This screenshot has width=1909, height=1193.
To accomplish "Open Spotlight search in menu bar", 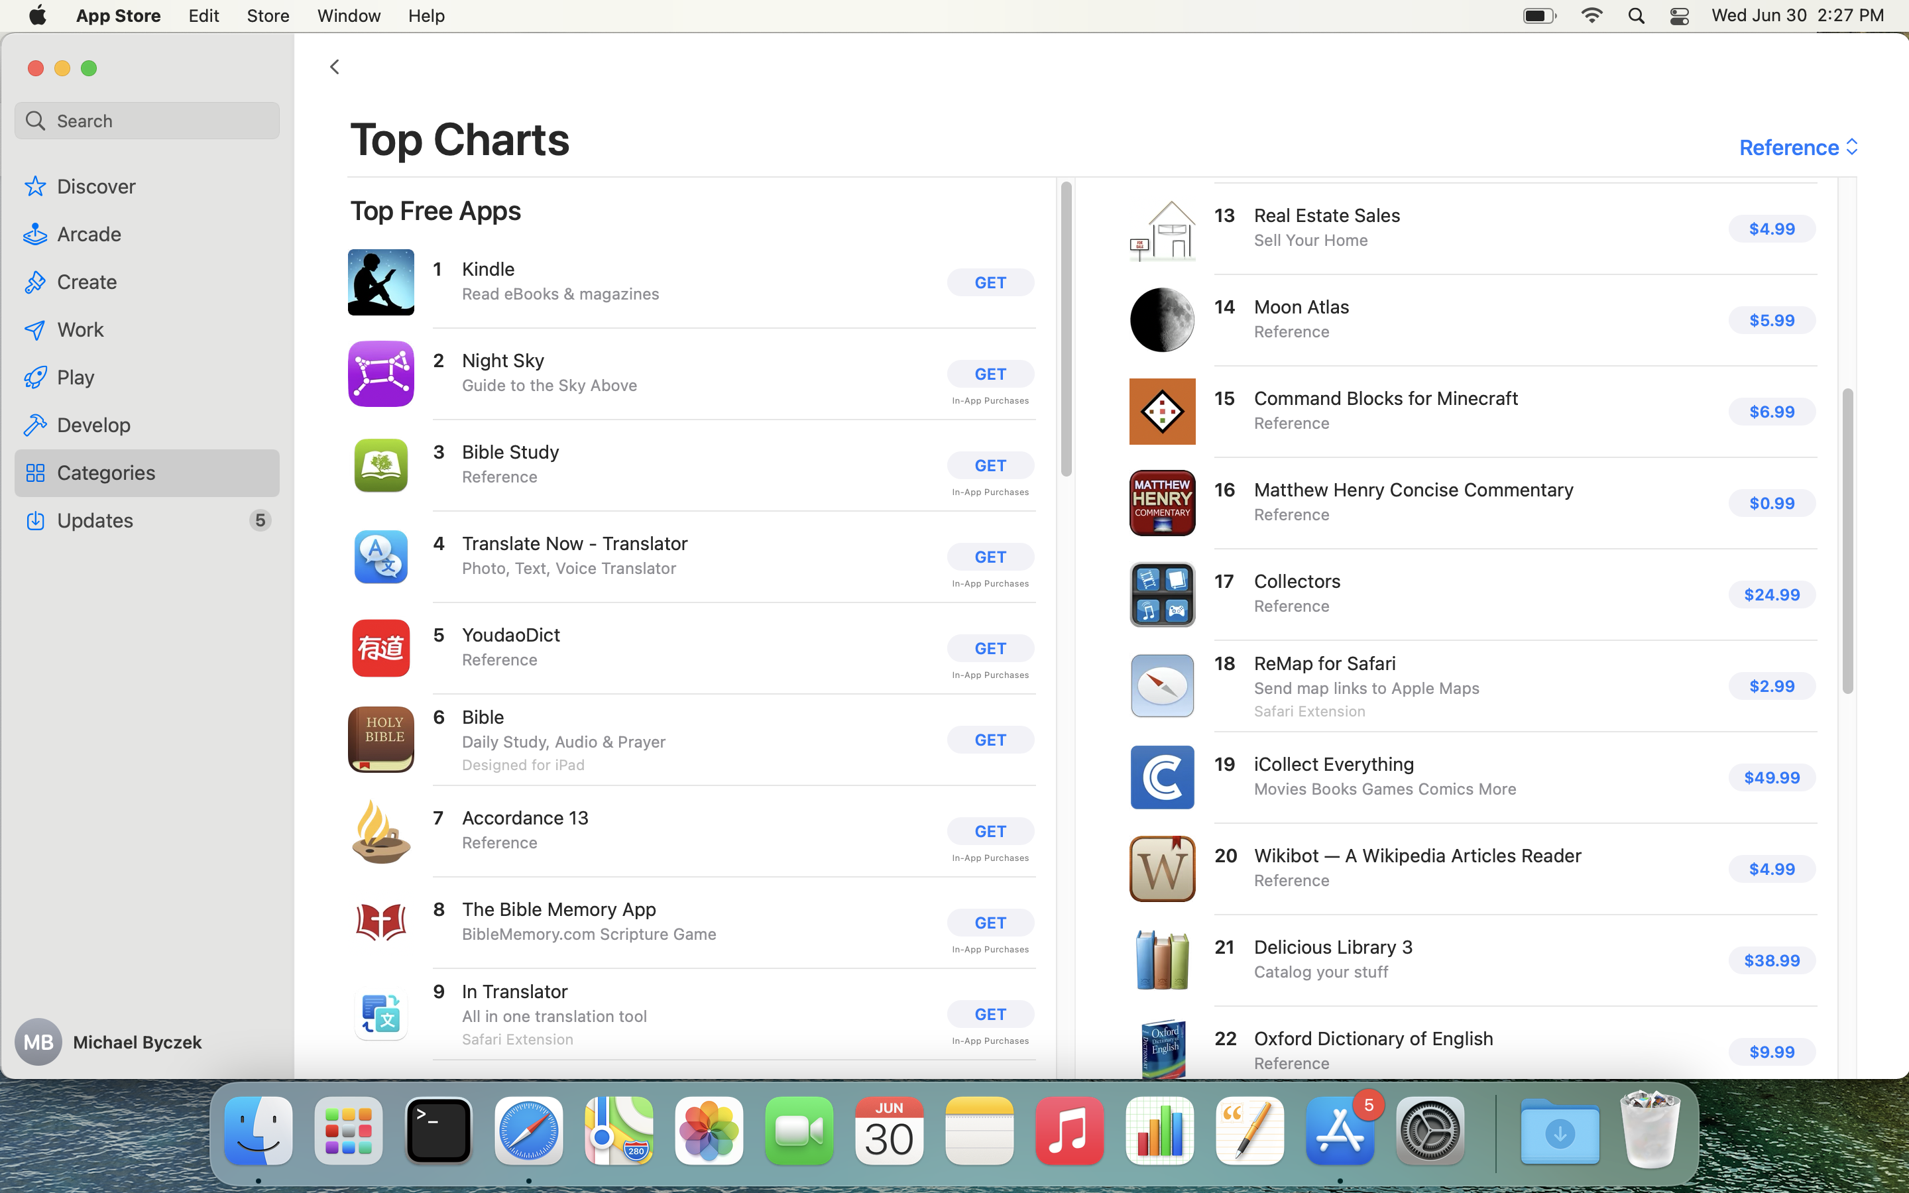I will (x=1636, y=16).
